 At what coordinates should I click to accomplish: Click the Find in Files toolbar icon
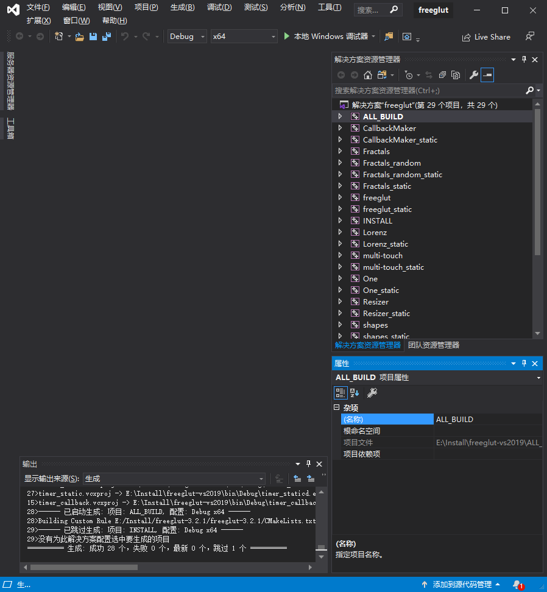[389, 37]
